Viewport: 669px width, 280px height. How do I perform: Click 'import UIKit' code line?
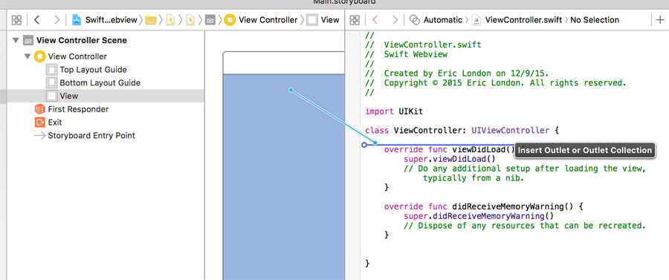coord(394,111)
